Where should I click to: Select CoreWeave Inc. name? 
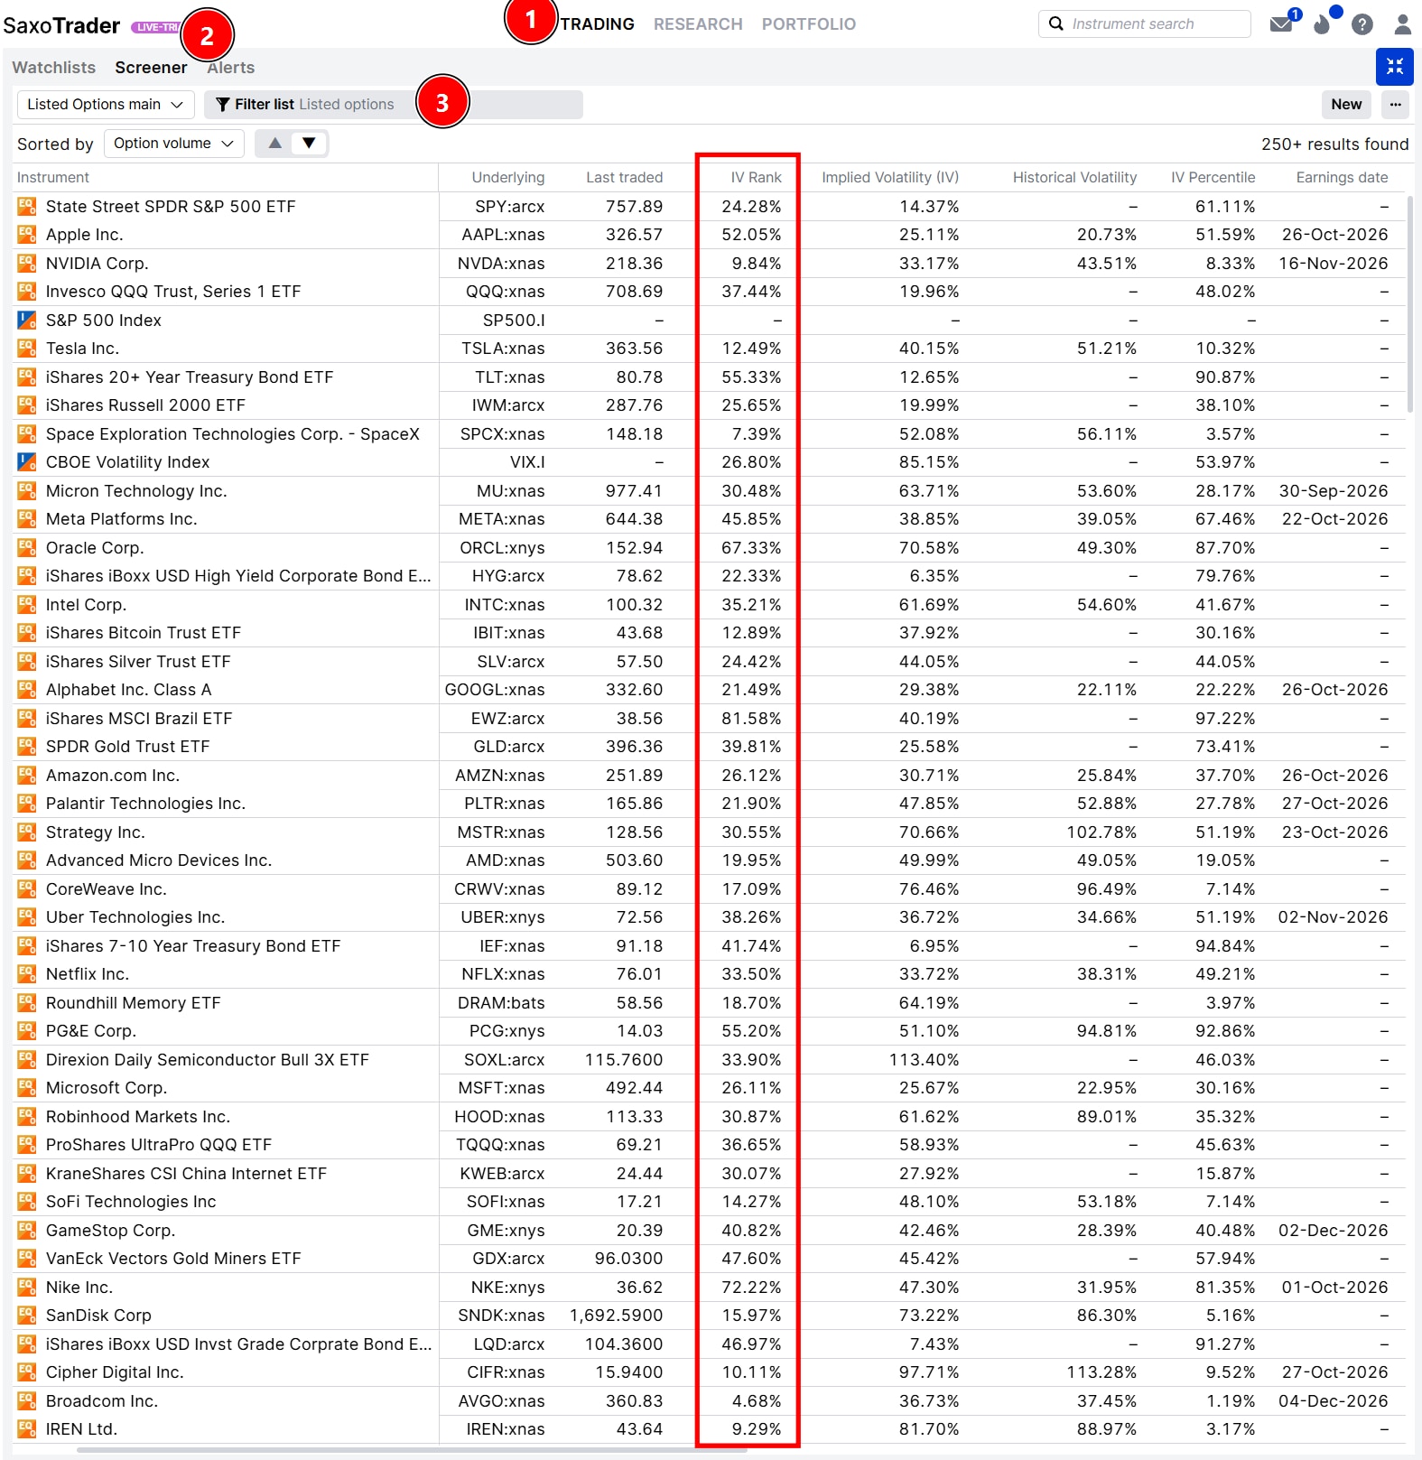(106, 889)
